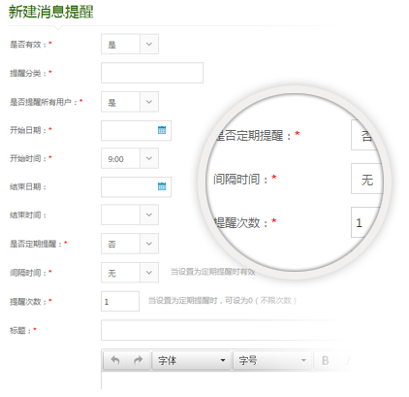The width and height of the screenshot is (409, 397).
Task: Click inside the rich text editor body
Action: coord(226,381)
